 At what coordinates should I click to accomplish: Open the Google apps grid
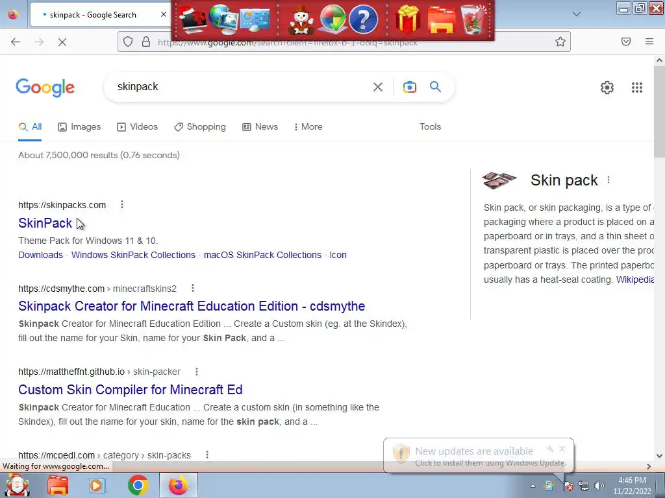coord(636,88)
